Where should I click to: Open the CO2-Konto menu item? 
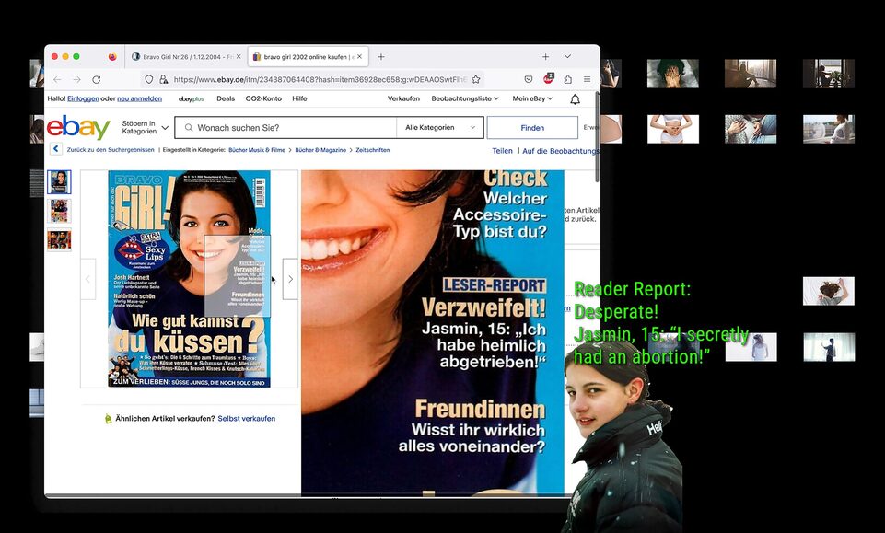pos(263,98)
